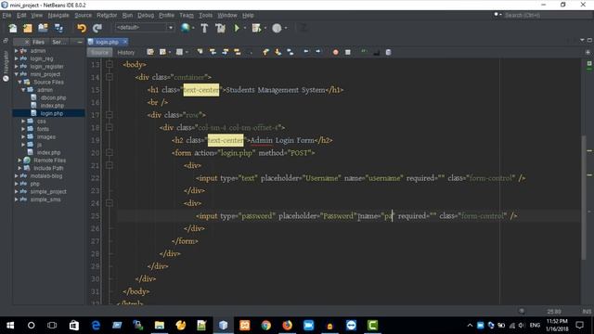Click the Debug Project icon

(x=256, y=28)
